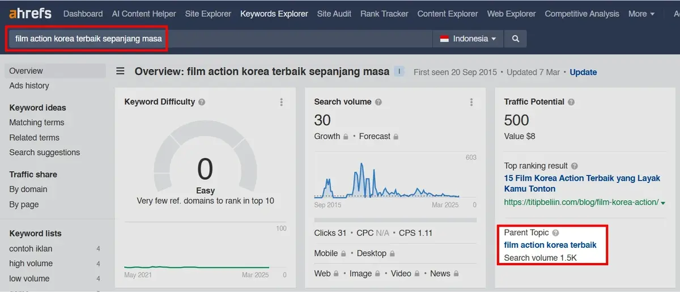This screenshot has height=292, width=680.
Task: Click the Forecast label
Action: pyautogui.click(x=375, y=136)
